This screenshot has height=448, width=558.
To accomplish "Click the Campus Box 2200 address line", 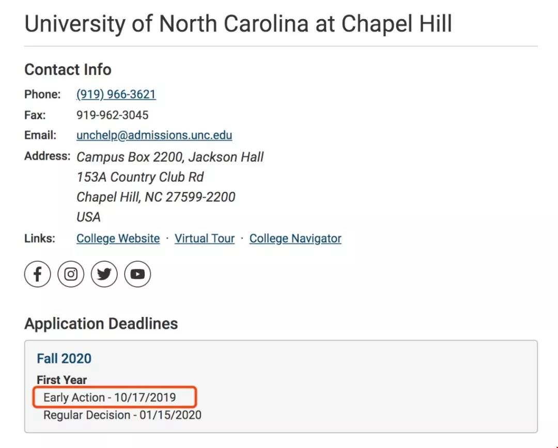I will [169, 157].
